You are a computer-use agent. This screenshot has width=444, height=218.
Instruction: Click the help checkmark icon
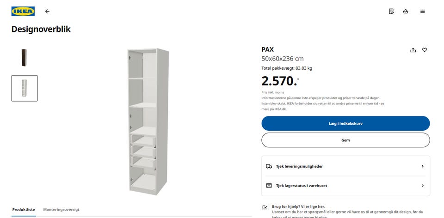pyautogui.click(x=265, y=207)
